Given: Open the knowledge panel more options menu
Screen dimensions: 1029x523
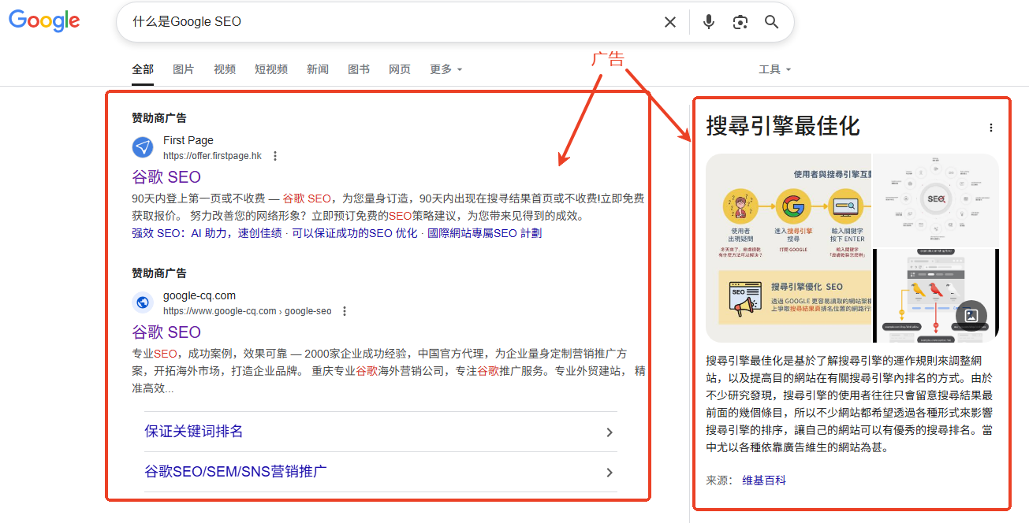Looking at the screenshot, I should pyautogui.click(x=991, y=128).
